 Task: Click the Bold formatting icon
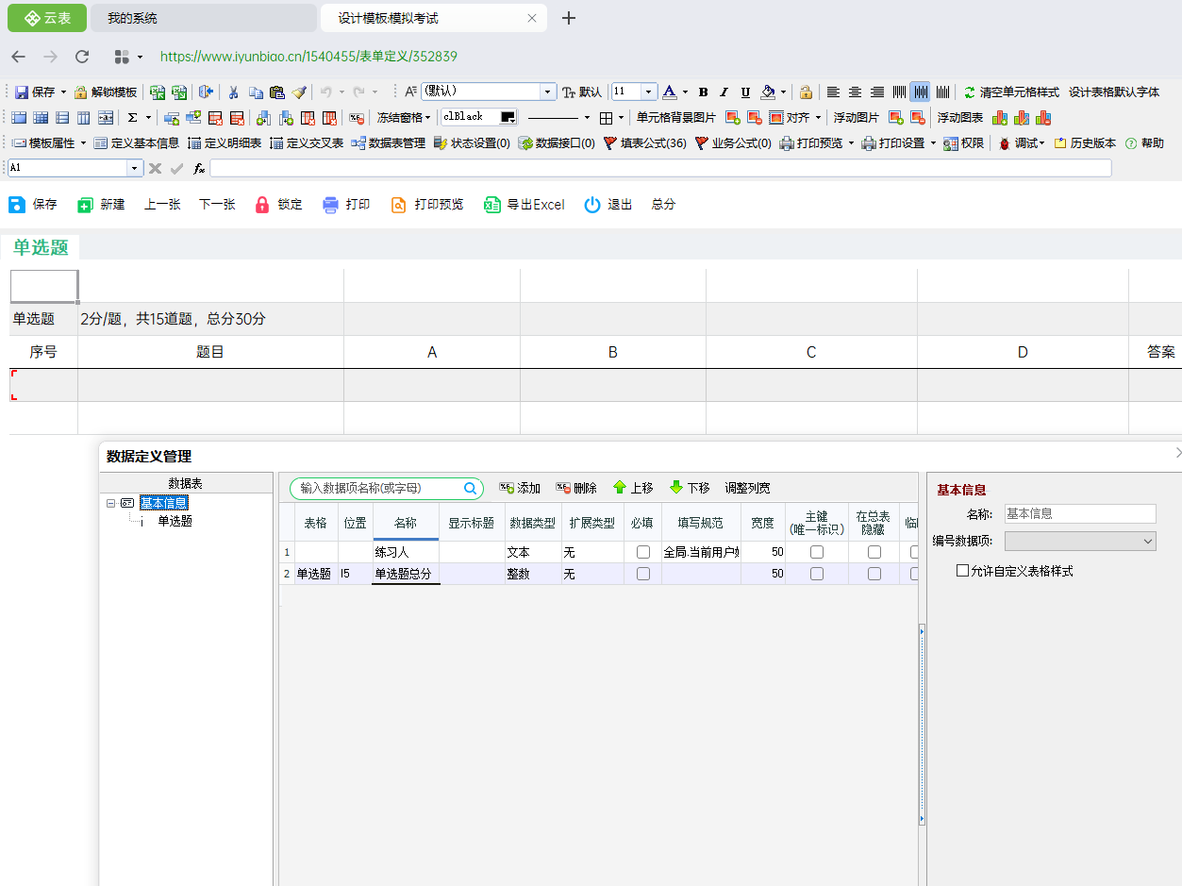pyautogui.click(x=703, y=92)
